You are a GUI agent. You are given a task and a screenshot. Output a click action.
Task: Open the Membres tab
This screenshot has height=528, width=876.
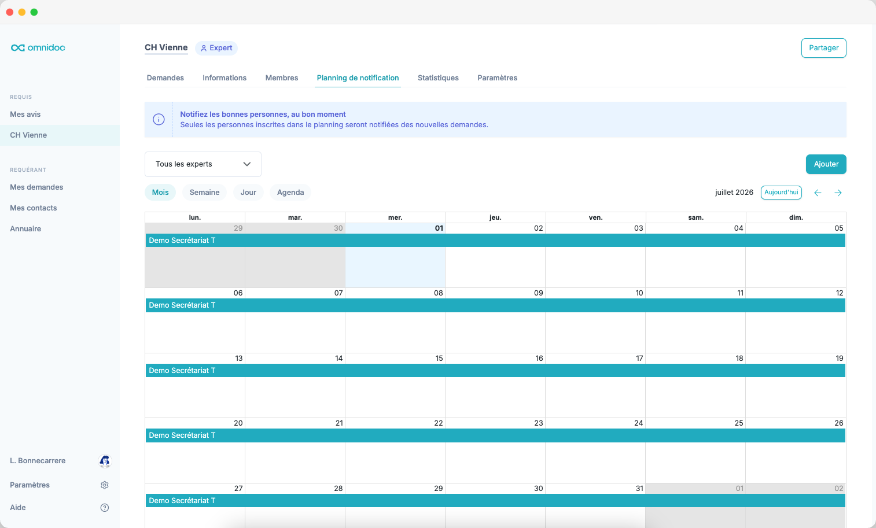pos(282,78)
